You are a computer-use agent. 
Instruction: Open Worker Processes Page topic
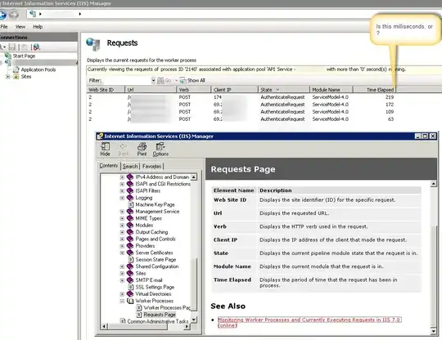coord(167,308)
